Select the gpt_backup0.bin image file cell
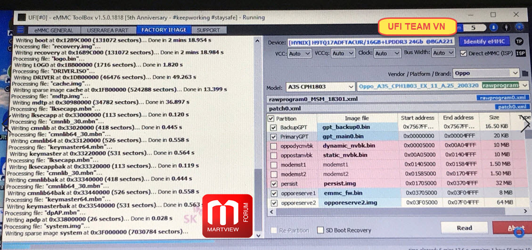The width and height of the screenshot is (532, 250). 357,127
